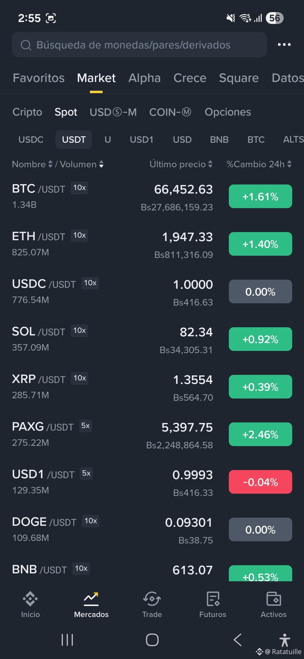Tap BTC +1.61% change button
Image resolution: width=304 pixels, height=659 pixels.
260,196
